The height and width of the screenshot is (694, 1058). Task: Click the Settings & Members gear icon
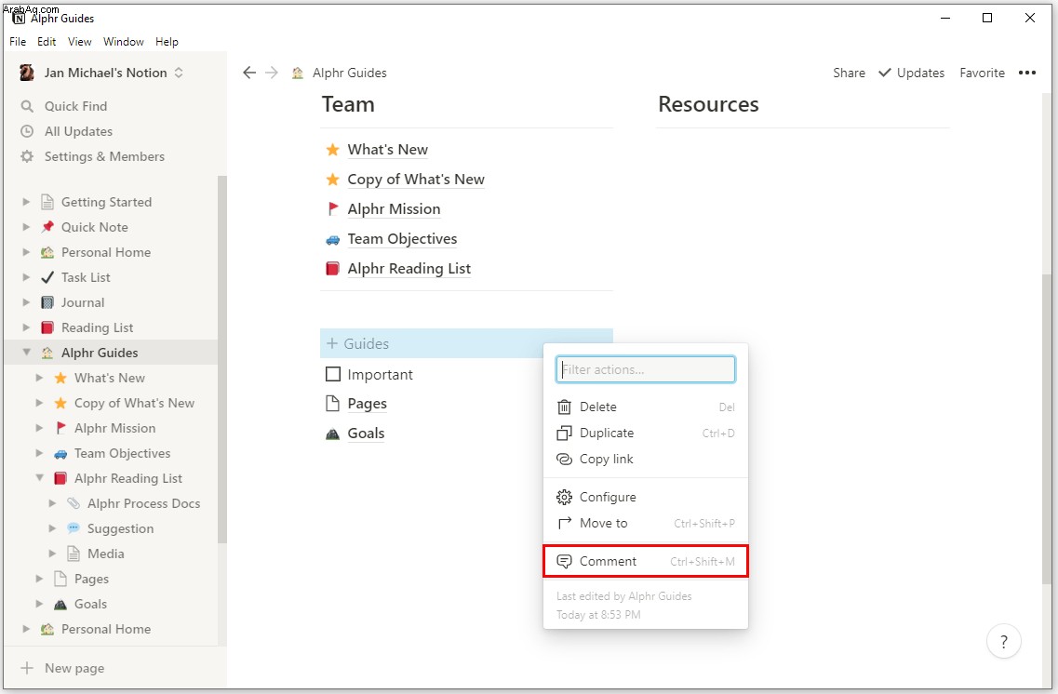[27, 156]
